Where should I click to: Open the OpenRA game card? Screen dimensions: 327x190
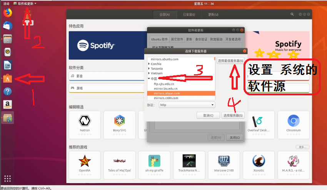(x=85, y=165)
